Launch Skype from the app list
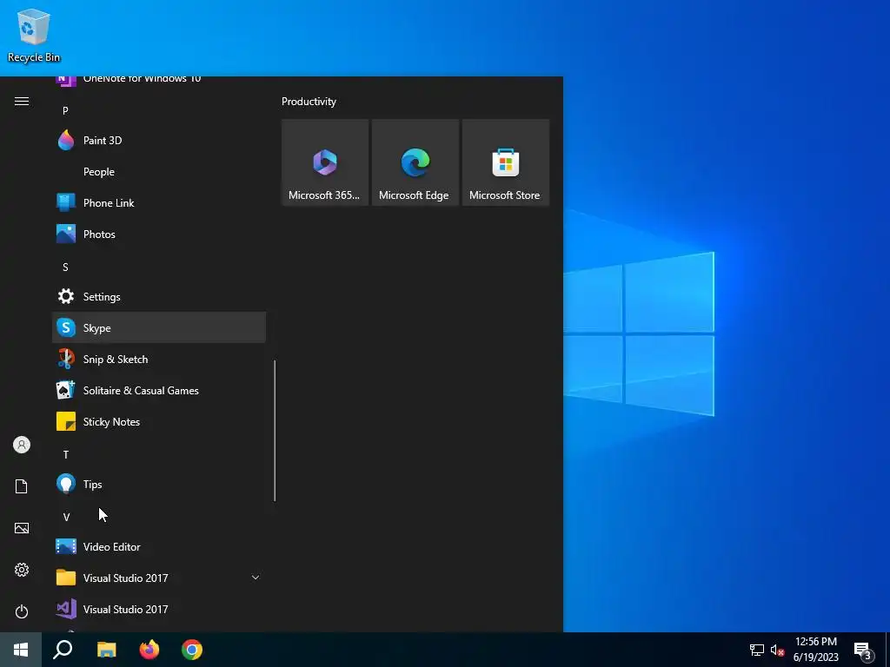Viewport: 890px width, 667px height. click(x=159, y=327)
